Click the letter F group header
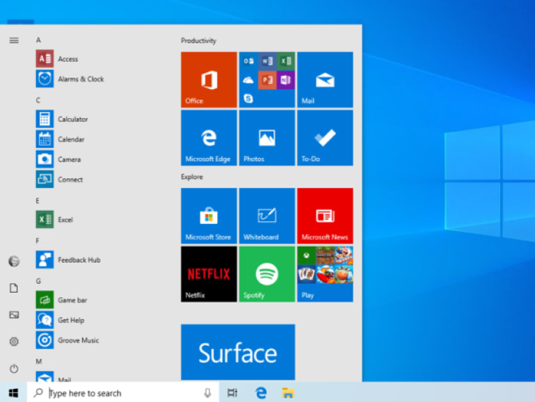Screen dimensions: 535x402 (38, 241)
